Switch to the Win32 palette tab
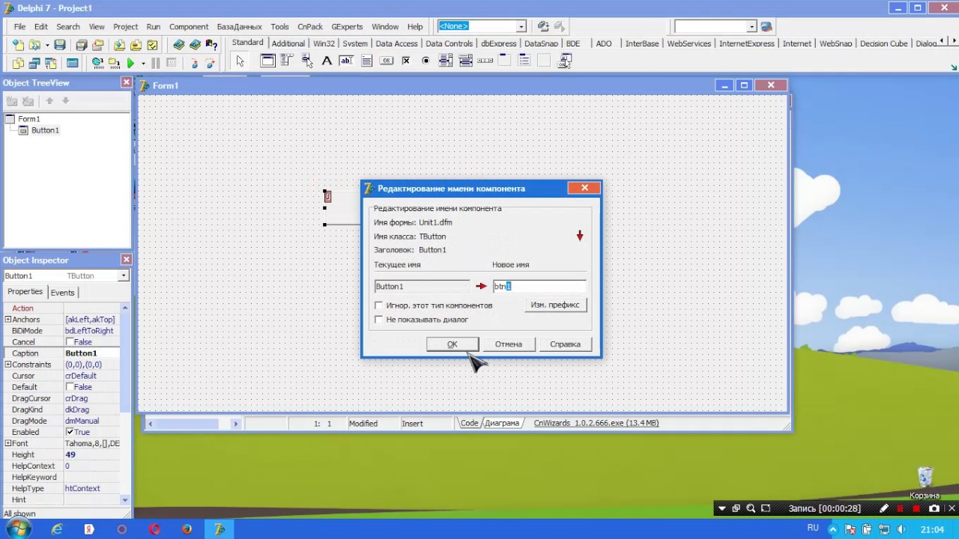The height and width of the screenshot is (539, 959). [324, 43]
